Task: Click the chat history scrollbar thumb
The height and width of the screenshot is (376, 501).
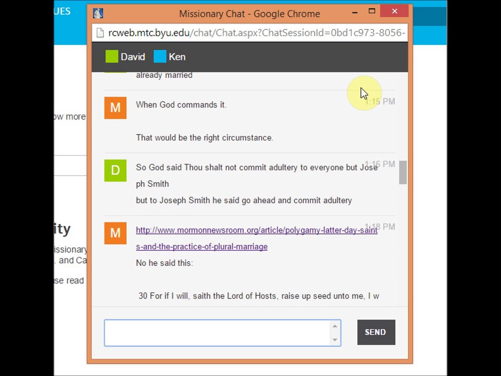Action: (403, 172)
